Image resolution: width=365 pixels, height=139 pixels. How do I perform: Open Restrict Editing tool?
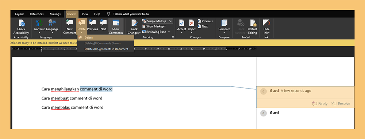pos(253,27)
